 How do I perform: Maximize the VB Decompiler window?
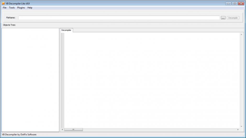click(235, 3)
